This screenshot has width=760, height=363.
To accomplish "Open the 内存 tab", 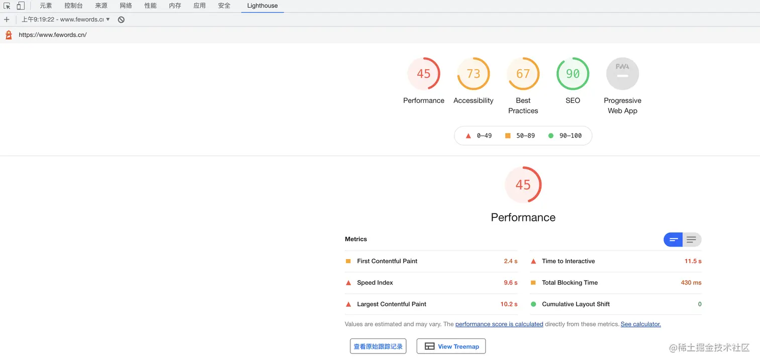I will (x=175, y=6).
